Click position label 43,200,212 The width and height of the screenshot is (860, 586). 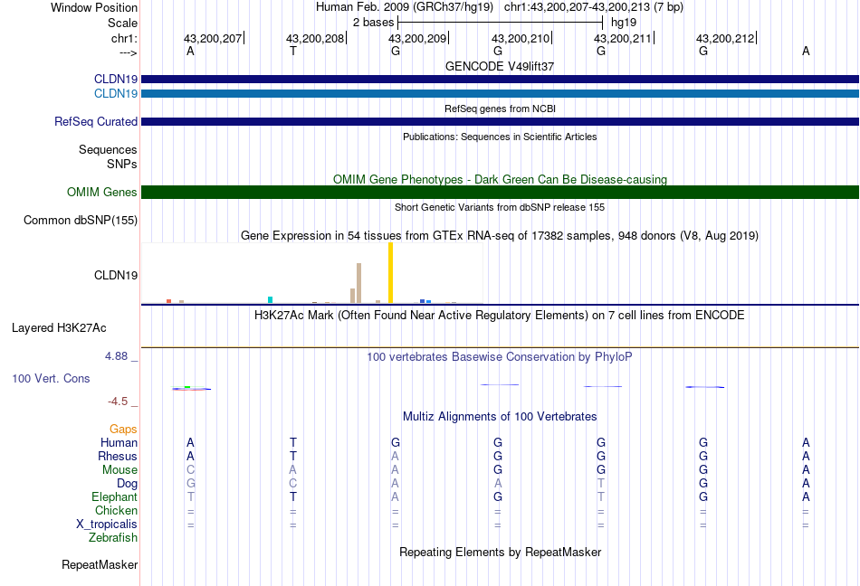726,38
